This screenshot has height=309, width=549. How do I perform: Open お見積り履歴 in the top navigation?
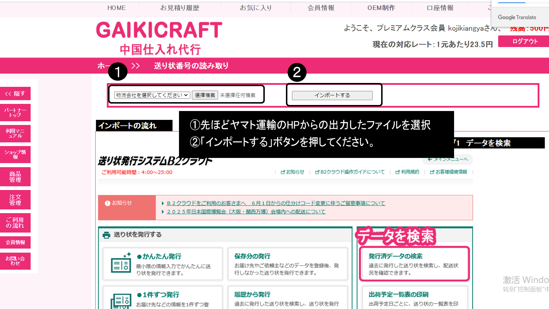click(x=180, y=8)
